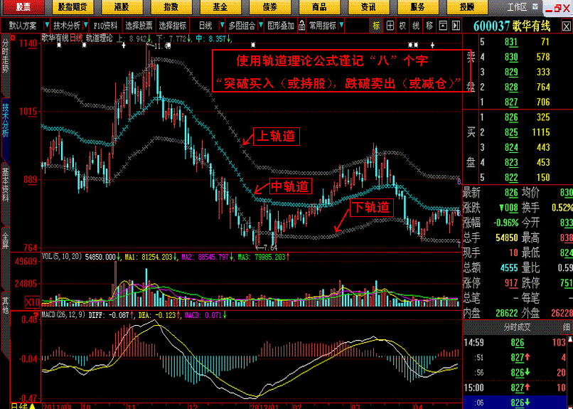Click the 权 ex-rights adjustment icon
573x409 pixels.
tap(403, 25)
